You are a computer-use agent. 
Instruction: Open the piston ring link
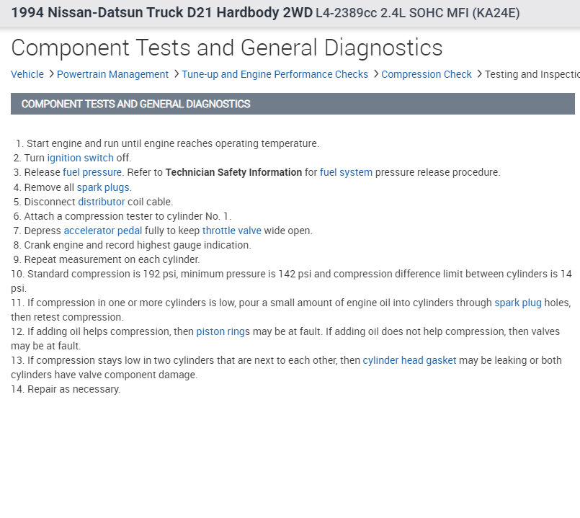220,331
